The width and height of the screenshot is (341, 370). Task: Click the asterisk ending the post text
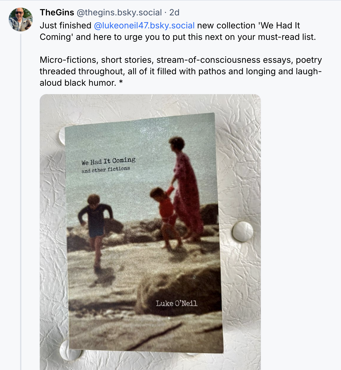(x=121, y=83)
